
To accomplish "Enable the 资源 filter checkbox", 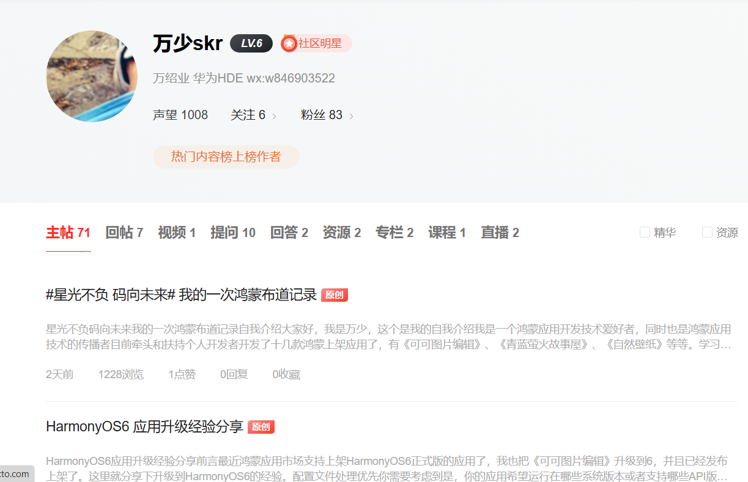I will pos(707,232).
